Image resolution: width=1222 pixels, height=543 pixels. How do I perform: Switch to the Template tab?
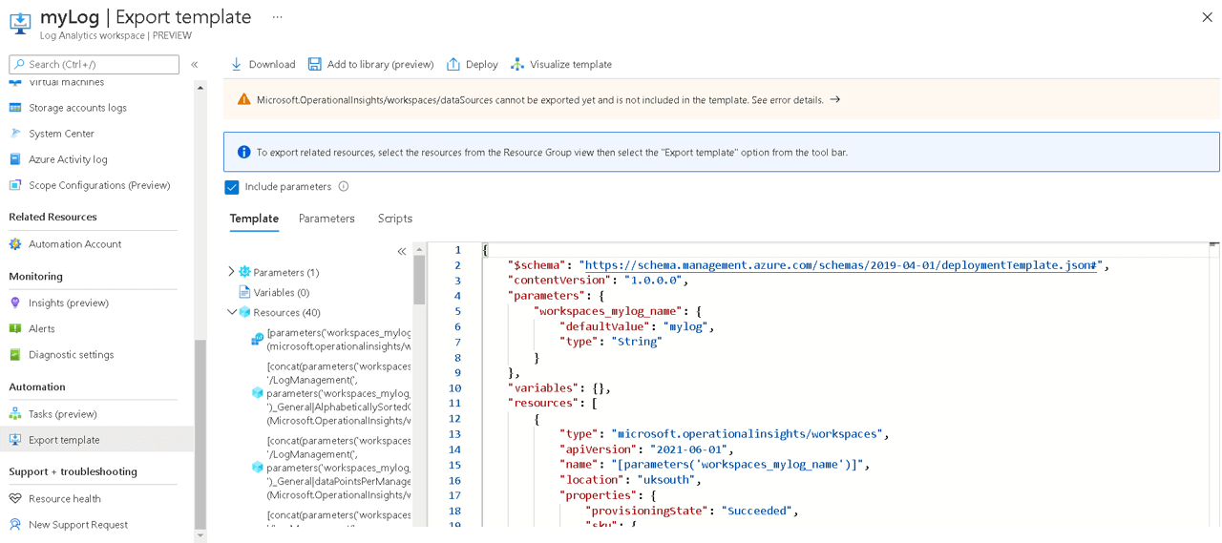254,219
